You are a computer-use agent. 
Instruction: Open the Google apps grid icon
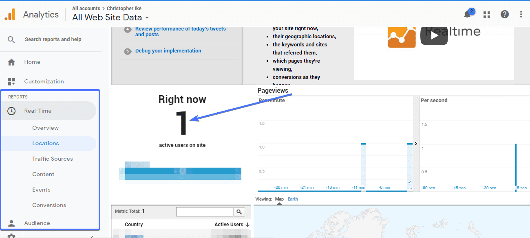(x=486, y=15)
